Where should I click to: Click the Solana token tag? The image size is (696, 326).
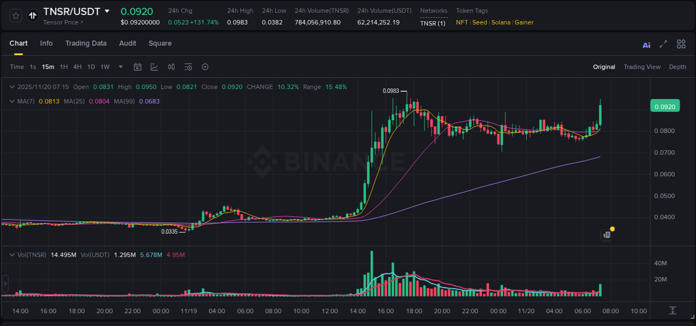click(501, 22)
